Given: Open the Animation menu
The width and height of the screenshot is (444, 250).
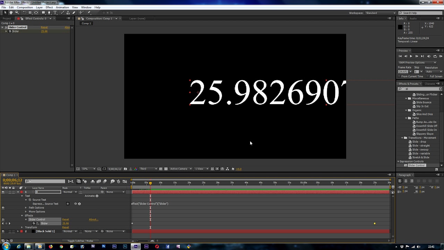Looking at the screenshot, I should pos(62,7).
